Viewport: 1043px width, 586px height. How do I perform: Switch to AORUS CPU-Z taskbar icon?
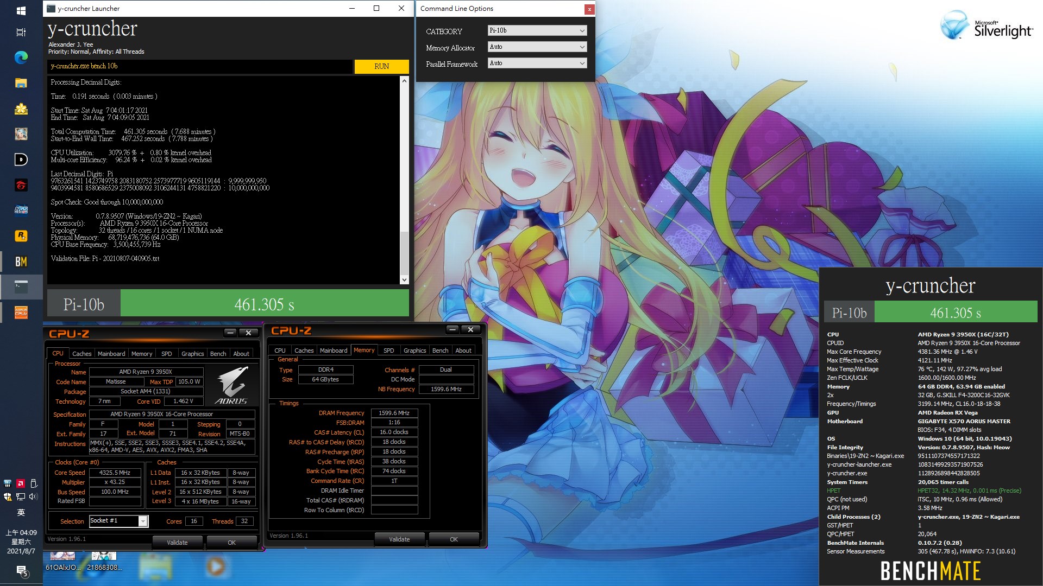point(21,312)
